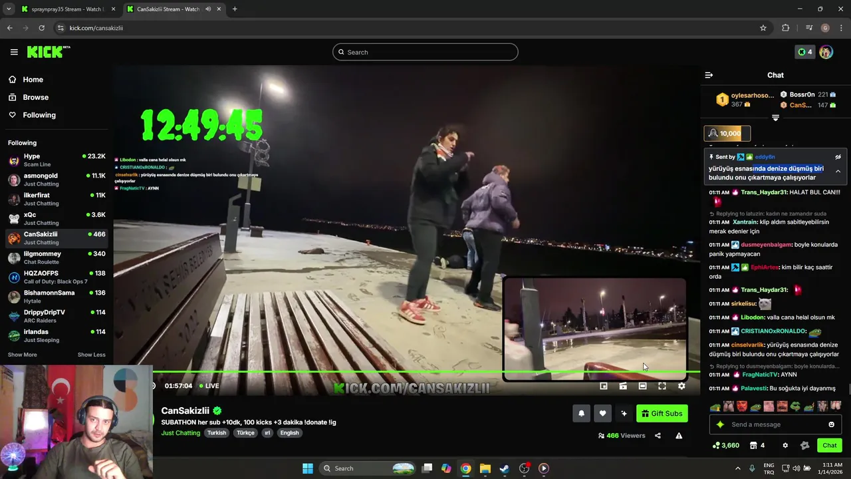This screenshot has width=851, height=479.
Task: Send message with green Chat button
Action: coord(830,446)
